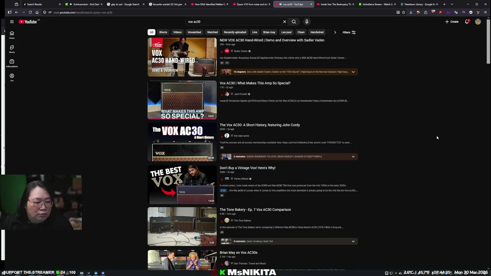Open the YouTube hamburger guide menu
Screen dimensions: 491x276
pos(12,22)
